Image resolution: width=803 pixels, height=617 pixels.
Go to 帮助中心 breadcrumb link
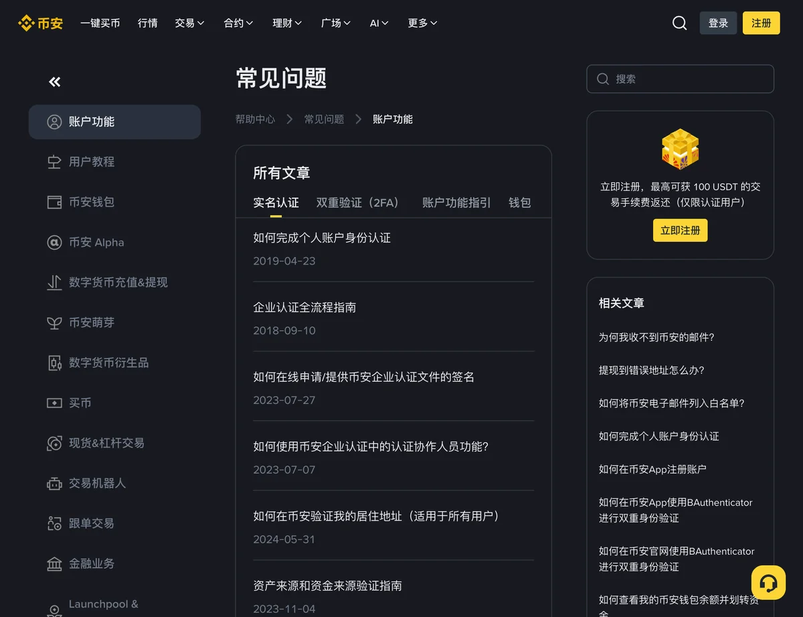click(x=255, y=119)
